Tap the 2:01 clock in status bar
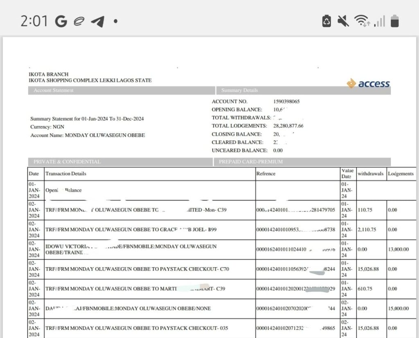This screenshot has width=419, height=338. pos(34,21)
